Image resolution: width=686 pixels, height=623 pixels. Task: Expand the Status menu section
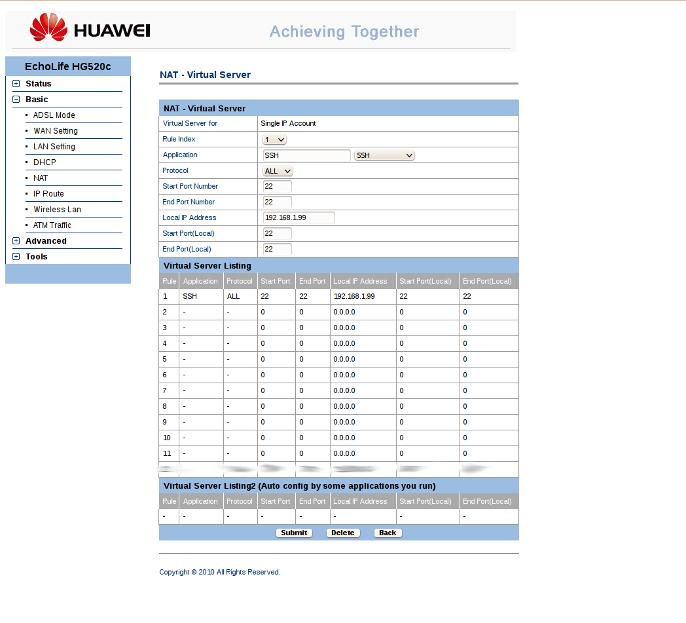pos(16,84)
